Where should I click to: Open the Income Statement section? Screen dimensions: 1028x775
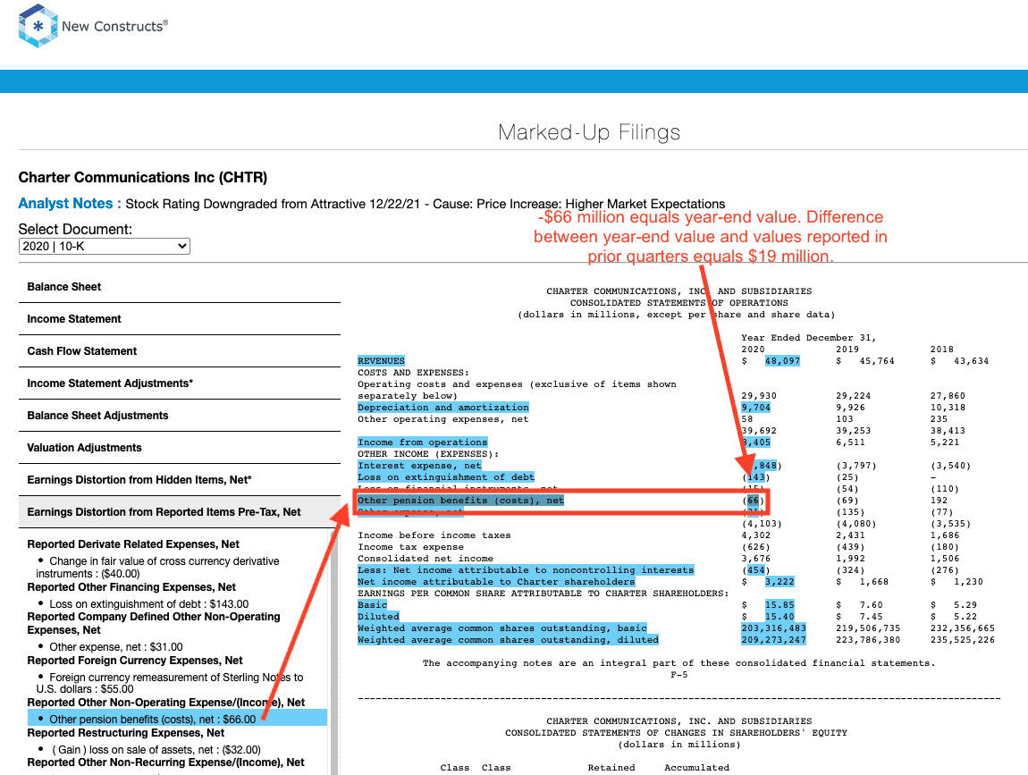pos(180,318)
